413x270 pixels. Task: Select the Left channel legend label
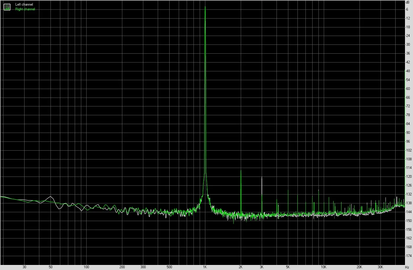pyautogui.click(x=24, y=4)
